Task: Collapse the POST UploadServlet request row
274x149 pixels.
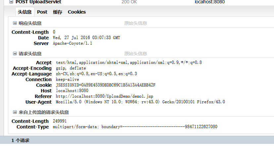Action: pos(11,2)
